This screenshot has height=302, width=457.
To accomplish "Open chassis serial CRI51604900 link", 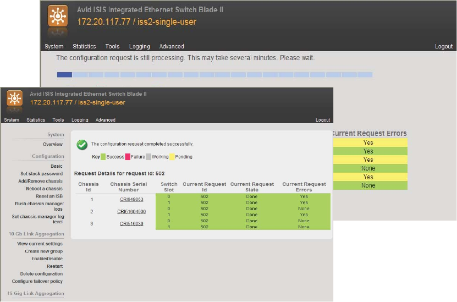I will coord(131,212).
